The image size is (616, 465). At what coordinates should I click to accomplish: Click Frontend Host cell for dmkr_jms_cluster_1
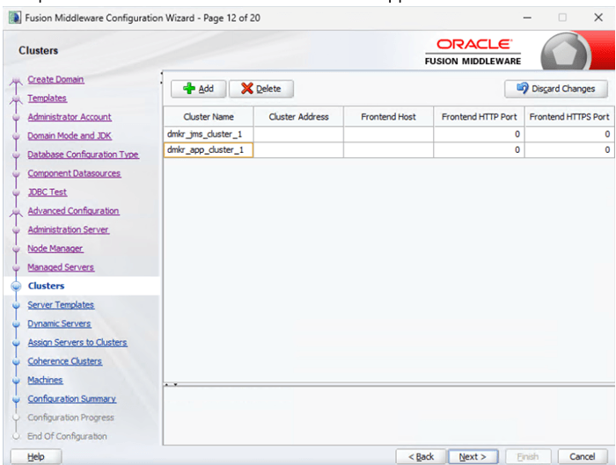pos(389,134)
